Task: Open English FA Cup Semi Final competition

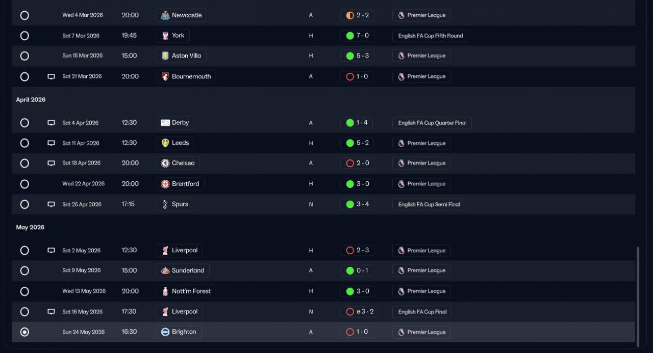Action: pos(429,204)
